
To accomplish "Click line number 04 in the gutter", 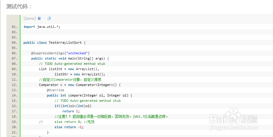I will 14,43.
